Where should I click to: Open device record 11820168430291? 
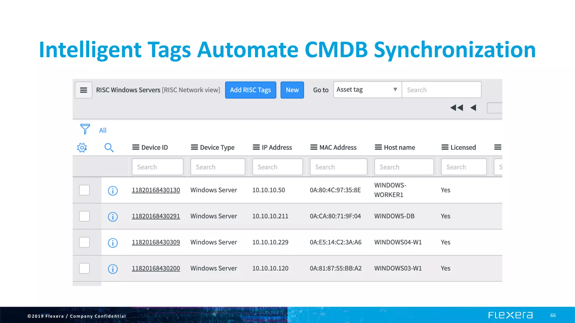(156, 216)
